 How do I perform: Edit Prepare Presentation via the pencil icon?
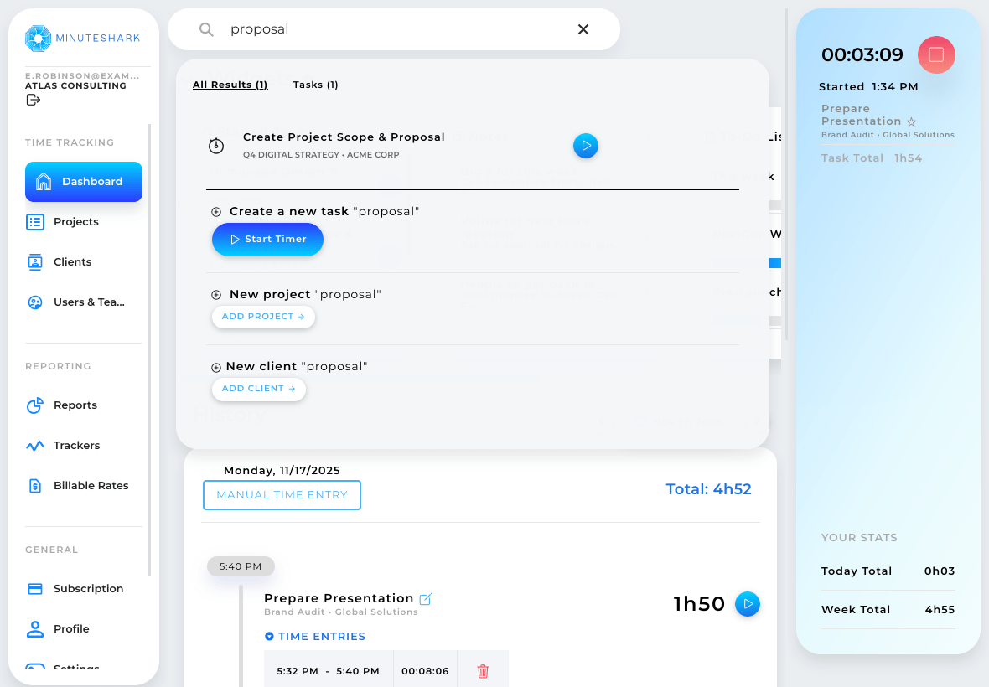pos(426,598)
